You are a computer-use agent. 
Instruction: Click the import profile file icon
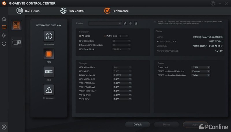[136, 23]
